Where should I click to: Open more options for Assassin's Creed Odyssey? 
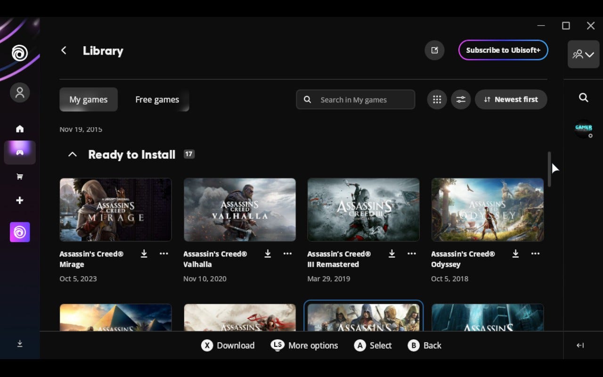536,254
